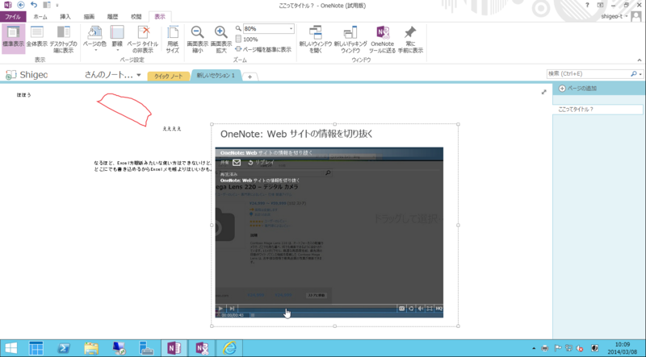646x357 pixels.
Task: Toggle fullscreen in the video player
Action: 430,309
